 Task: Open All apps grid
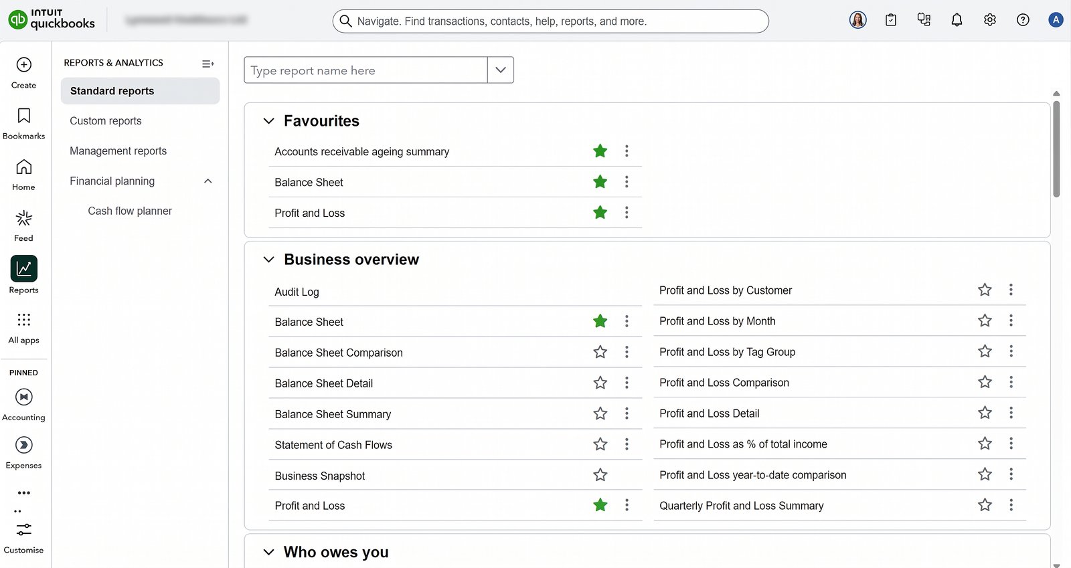[24, 327]
